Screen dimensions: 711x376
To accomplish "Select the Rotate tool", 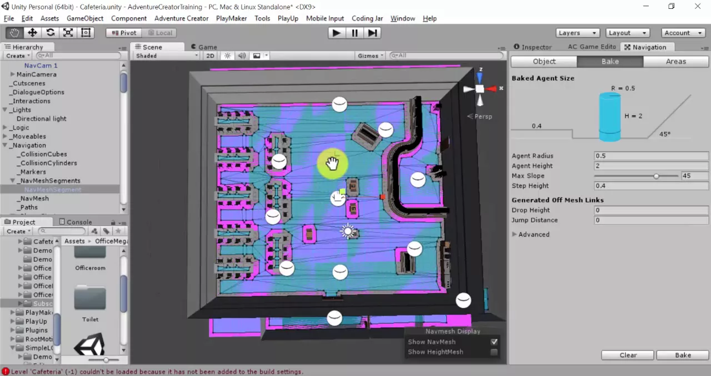I will tap(50, 33).
